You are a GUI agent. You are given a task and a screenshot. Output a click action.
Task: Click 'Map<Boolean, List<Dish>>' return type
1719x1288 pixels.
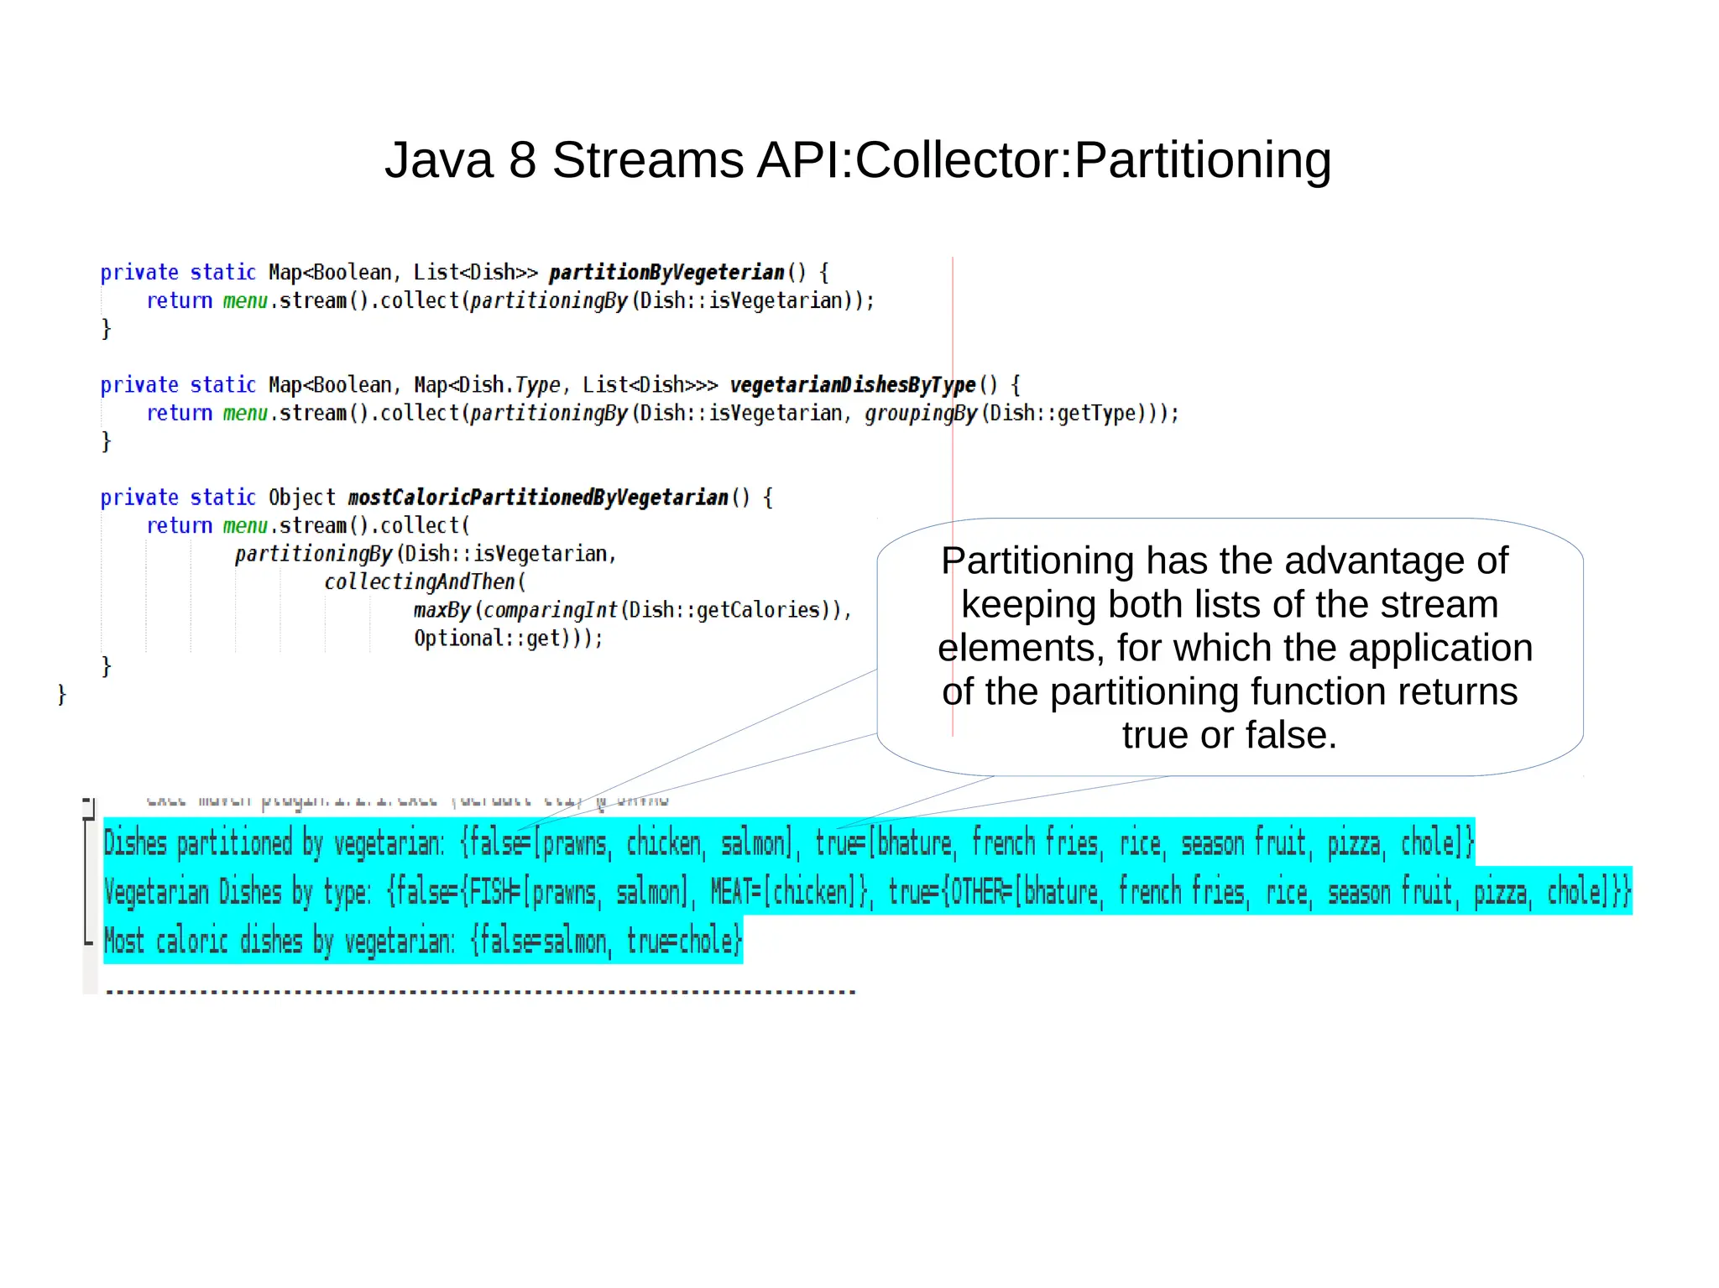point(403,273)
